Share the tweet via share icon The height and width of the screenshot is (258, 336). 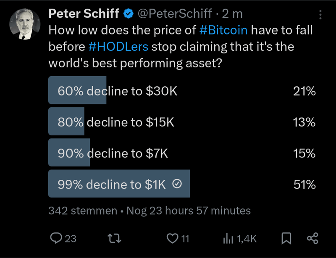click(312, 239)
